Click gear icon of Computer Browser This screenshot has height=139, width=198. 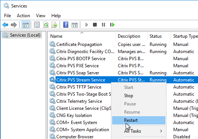point(52,136)
